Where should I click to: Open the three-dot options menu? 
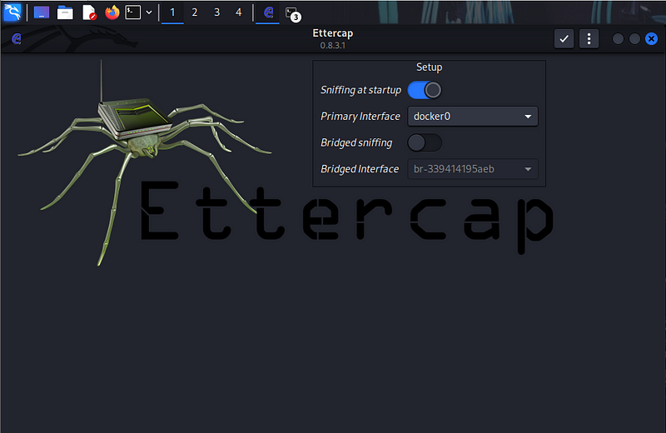589,39
